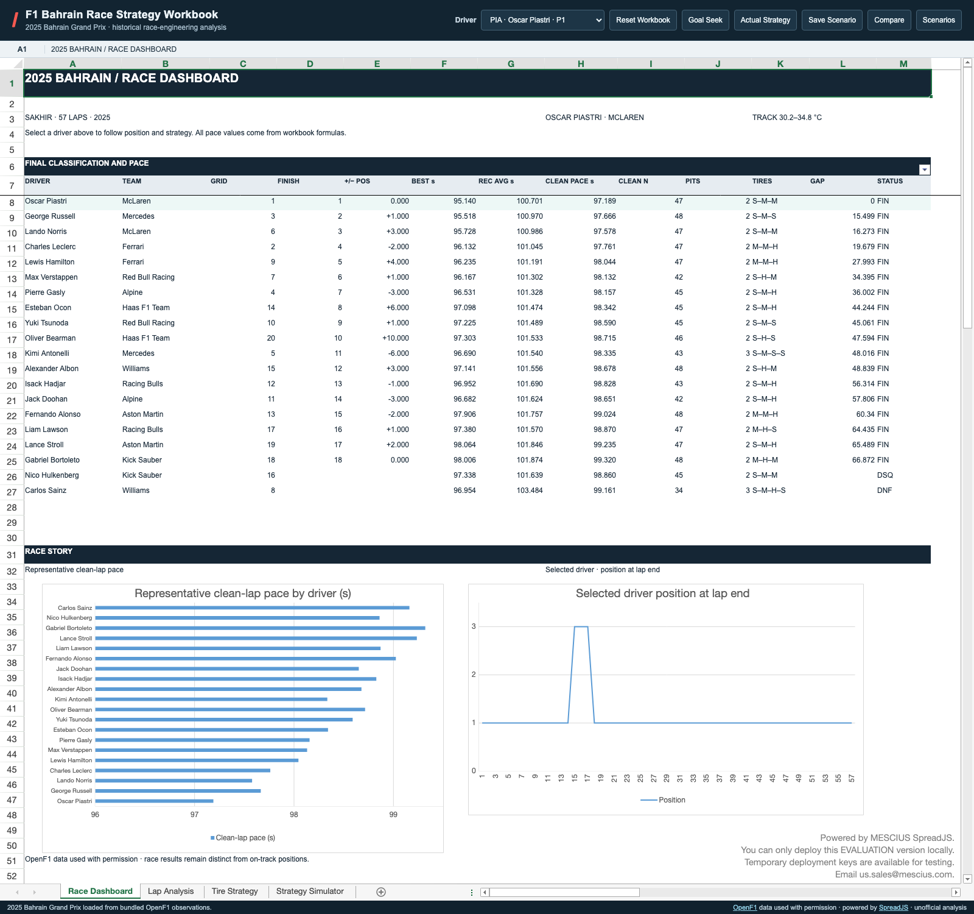The height and width of the screenshot is (914, 974).
Task: Click the vertical scrollbar thumb
Action: pos(967,198)
